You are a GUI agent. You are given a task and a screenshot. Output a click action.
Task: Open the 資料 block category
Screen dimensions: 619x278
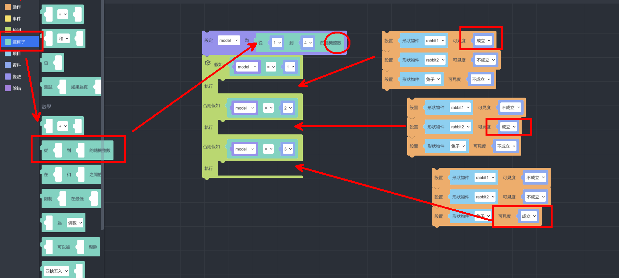(16, 65)
